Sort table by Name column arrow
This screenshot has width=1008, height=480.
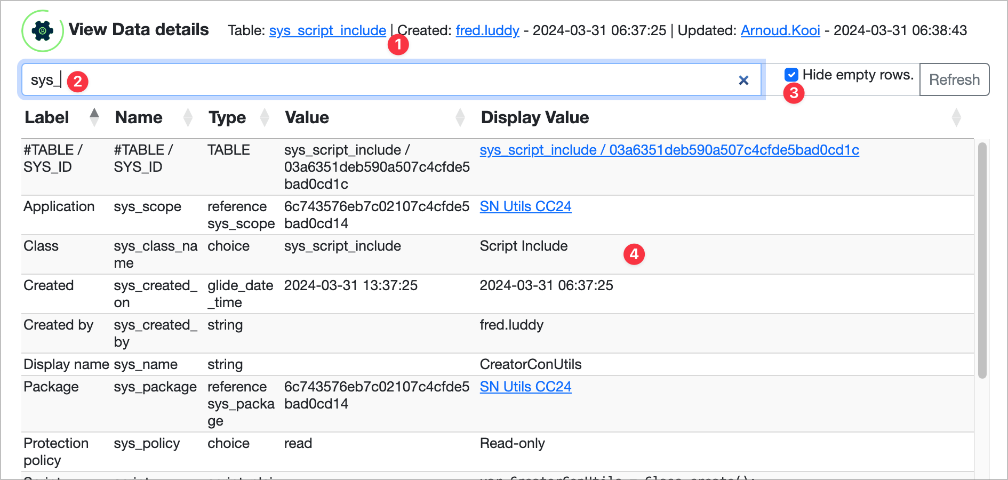click(188, 117)
